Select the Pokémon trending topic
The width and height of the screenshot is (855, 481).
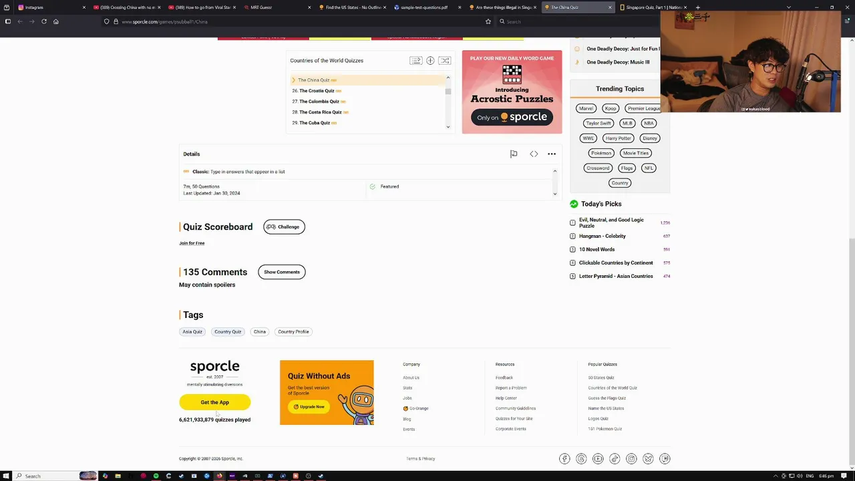pos(601,153)
